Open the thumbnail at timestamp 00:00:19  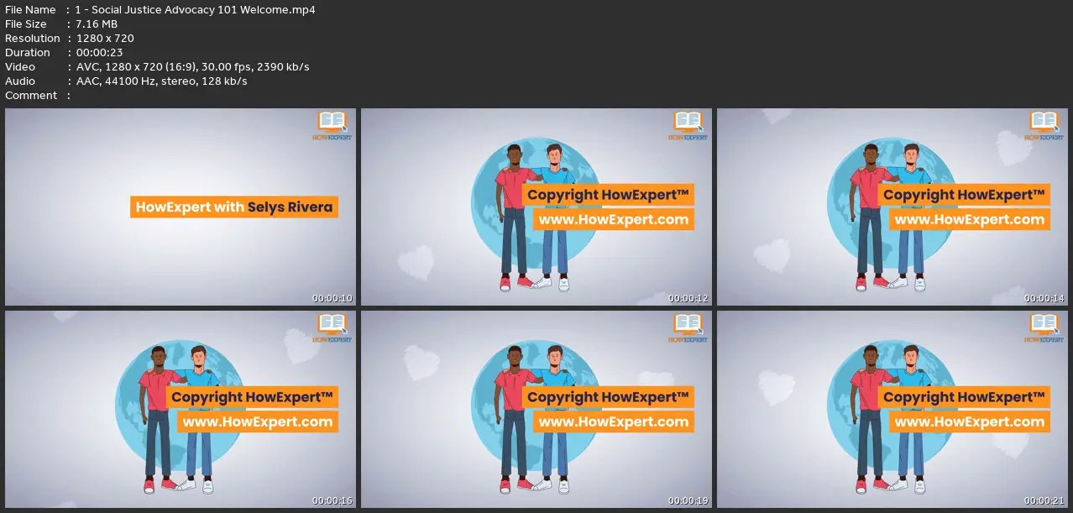click(536, 410)
